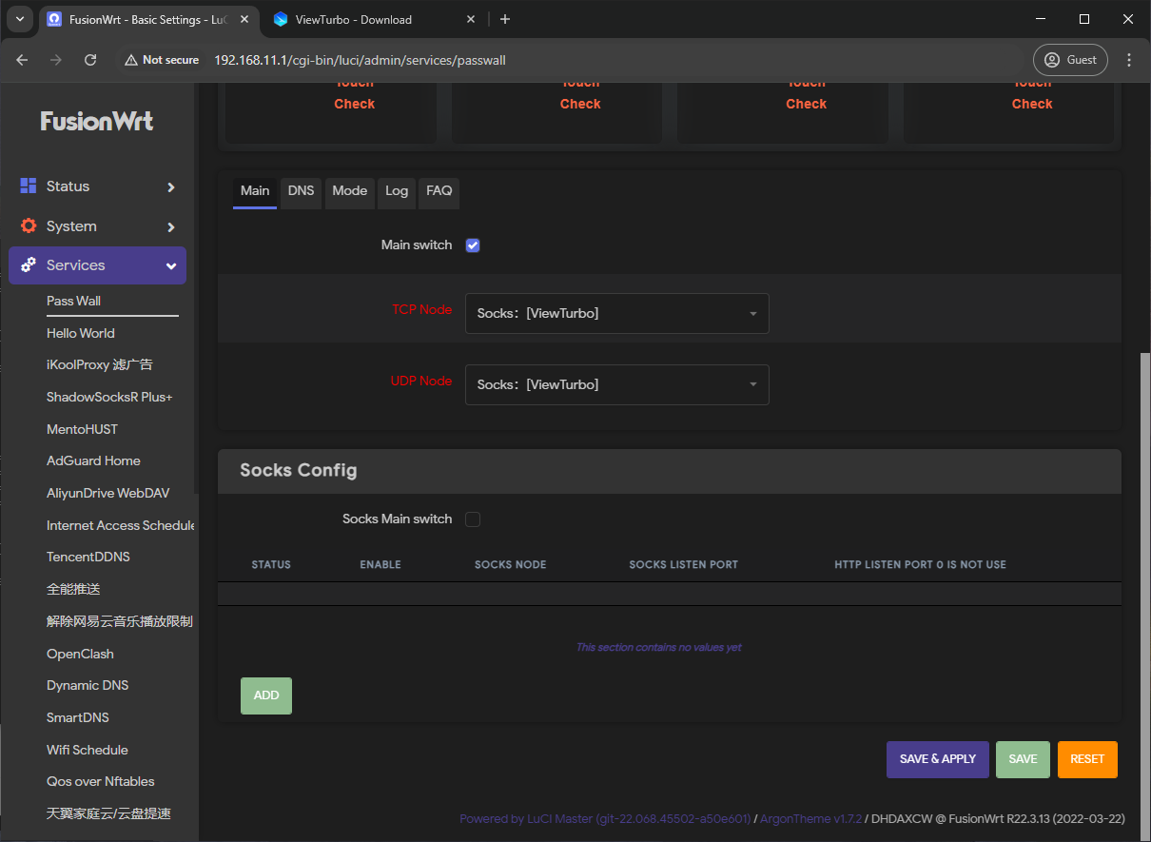Click the green ADD button

tap(266, 695)
